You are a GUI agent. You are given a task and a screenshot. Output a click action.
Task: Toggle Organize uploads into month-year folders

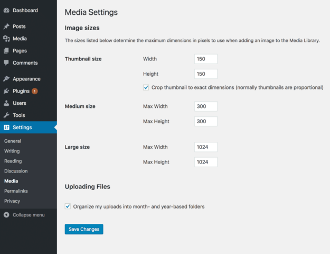[x=68, y=206]
